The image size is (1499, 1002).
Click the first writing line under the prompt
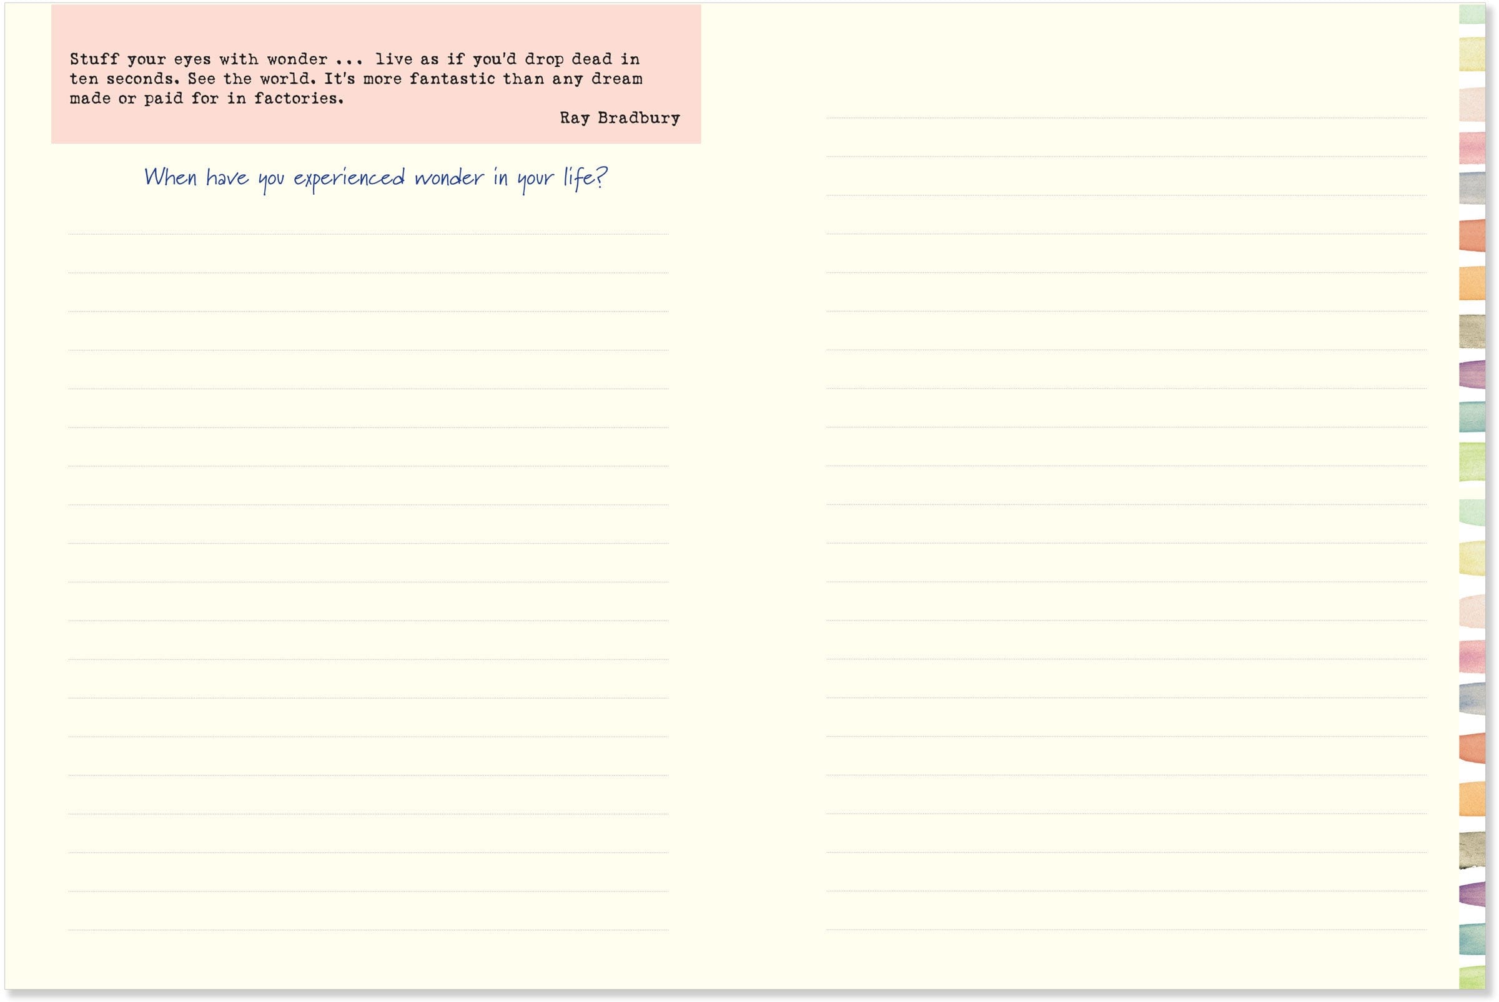[x=369, y=234]
